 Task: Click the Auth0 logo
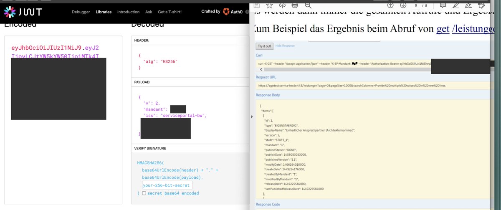pos(233,12)
